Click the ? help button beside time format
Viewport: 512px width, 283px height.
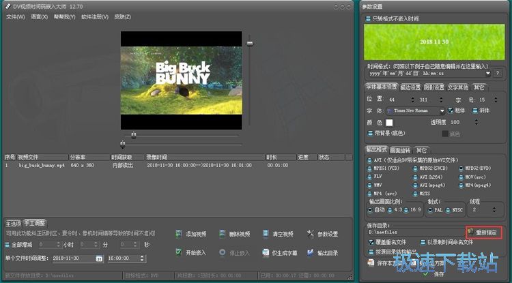[x=497, y=73]
